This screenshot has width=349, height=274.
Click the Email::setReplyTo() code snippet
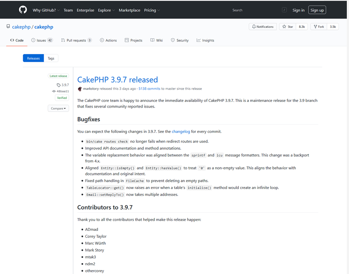(x=105, y=195)
